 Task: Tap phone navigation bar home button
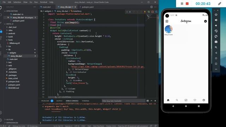186,106
